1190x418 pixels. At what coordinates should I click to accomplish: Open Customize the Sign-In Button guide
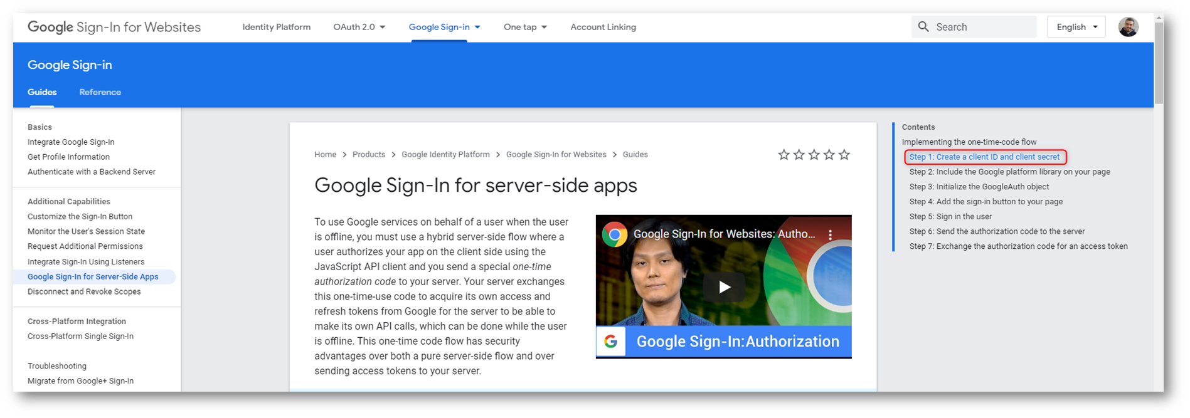click(80, 217)
